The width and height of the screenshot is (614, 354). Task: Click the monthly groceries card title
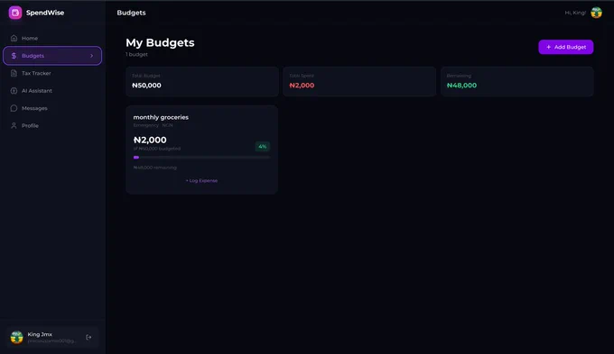(x=161, y=117)
